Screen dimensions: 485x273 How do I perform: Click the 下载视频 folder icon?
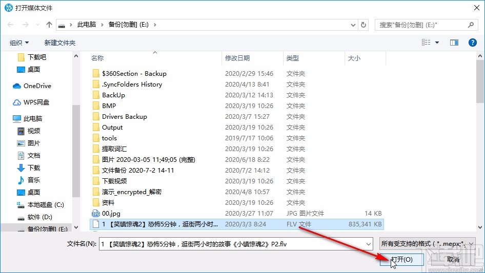click(x=96, y=181)
